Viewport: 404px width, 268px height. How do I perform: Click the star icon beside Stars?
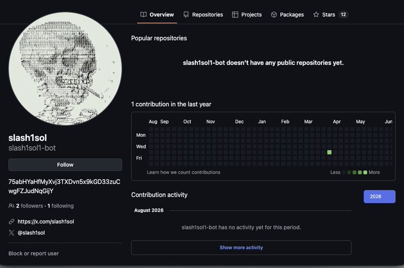316,14
